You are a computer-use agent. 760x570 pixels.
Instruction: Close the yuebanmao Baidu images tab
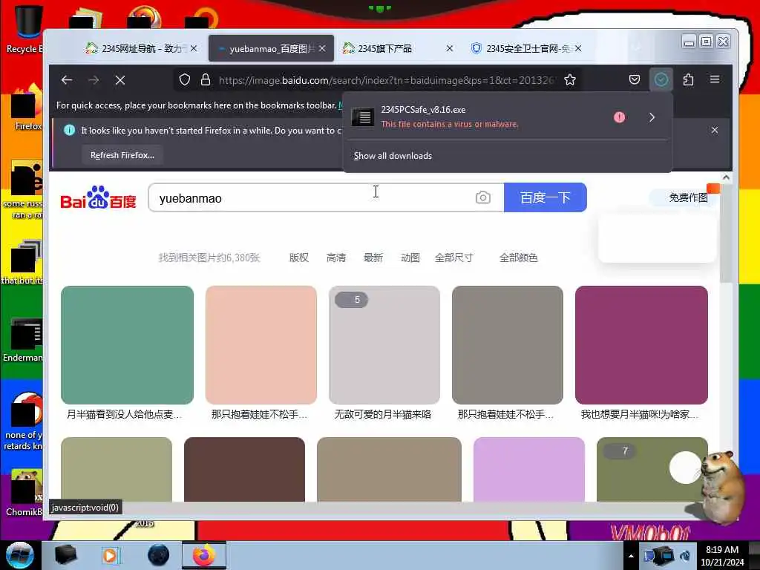point(322,48)
